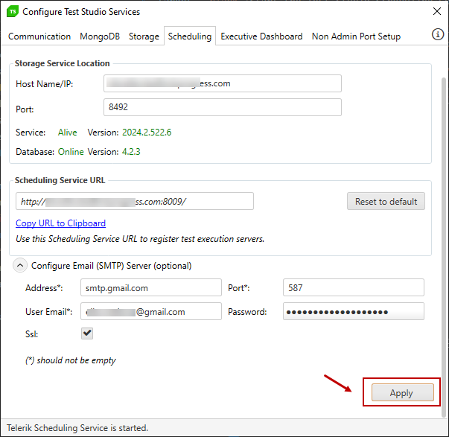Go to Non Admin Port Setup tab
The image size is (449, 437).
(x=356, y=36)
